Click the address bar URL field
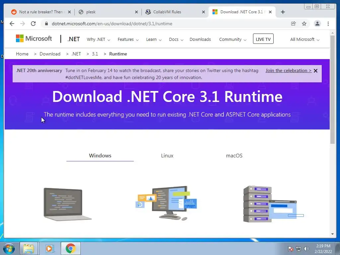Viewport: 340px width, 255px height. (165, 24)
